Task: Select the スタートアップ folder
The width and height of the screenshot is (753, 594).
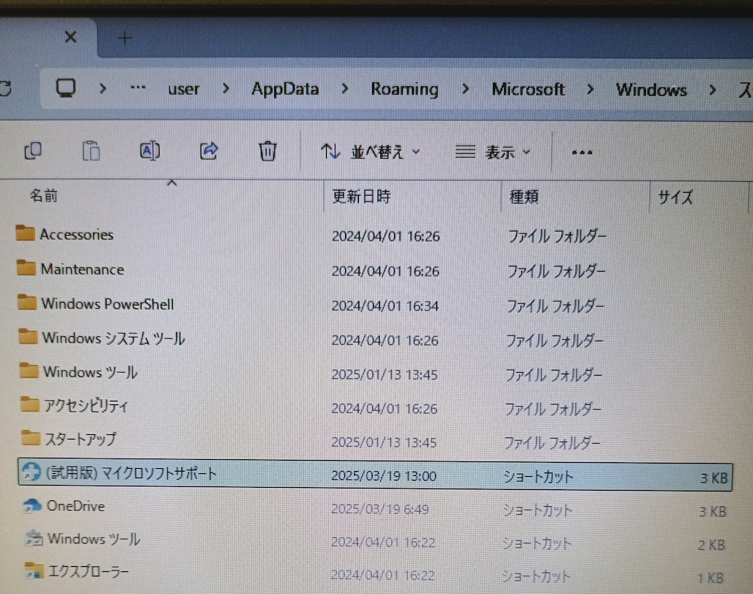Action: click(x=80, y=439)
